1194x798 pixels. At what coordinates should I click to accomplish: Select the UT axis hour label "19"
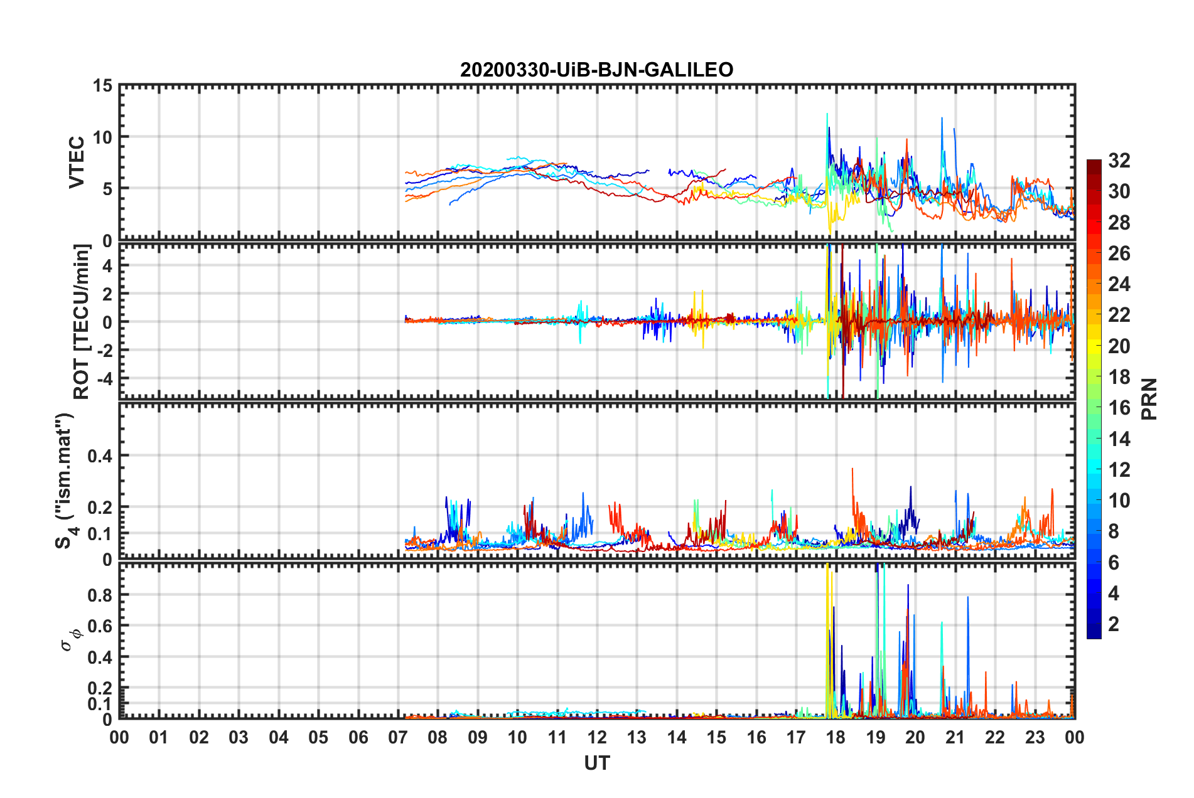coord(876,737)
